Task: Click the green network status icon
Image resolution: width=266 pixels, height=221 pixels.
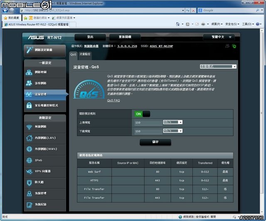Action: click(x=234, y=46)
